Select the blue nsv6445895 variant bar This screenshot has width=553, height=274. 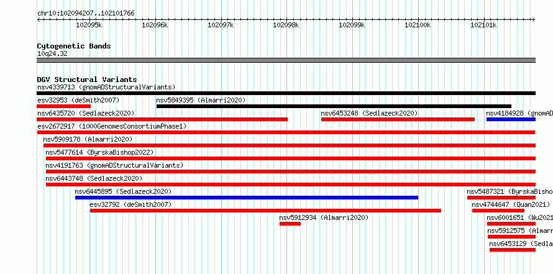(247, 198)
